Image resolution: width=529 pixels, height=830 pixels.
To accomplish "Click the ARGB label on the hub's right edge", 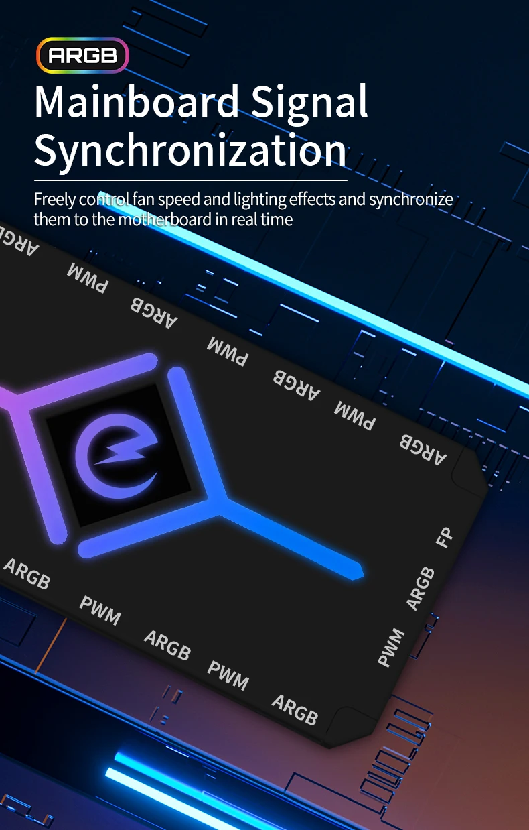I will coord(421,589).
